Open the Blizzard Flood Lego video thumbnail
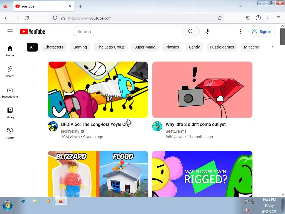Viewport: 285px width, 214px height. [x=98, y=174]
